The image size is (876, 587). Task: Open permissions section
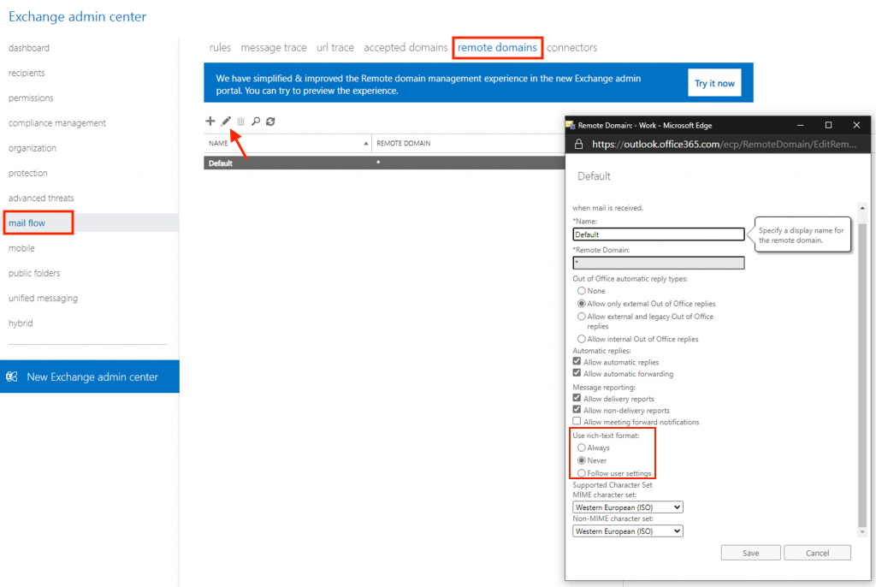click(32, 98)
